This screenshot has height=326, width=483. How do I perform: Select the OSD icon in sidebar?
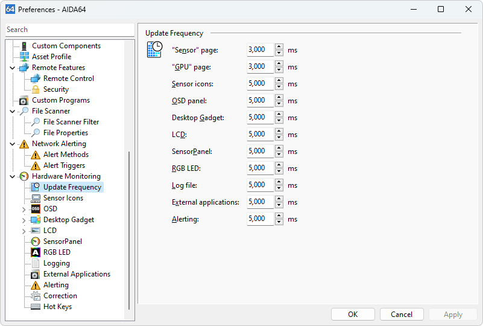tap(36, 209)
